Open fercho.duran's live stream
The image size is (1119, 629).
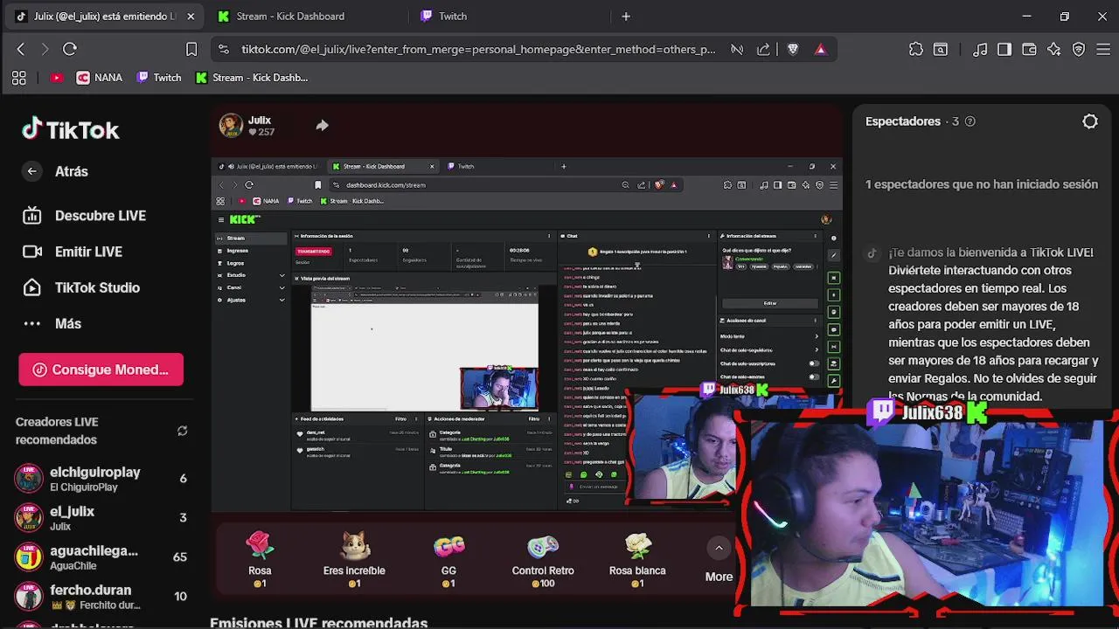pyautogui.click(x=101, y=597)
